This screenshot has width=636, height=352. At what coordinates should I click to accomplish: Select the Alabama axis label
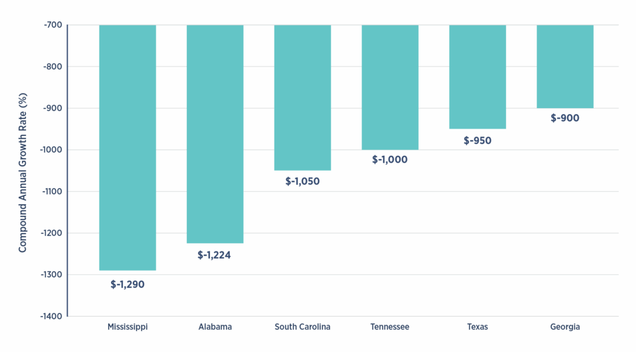pos(215,327)
